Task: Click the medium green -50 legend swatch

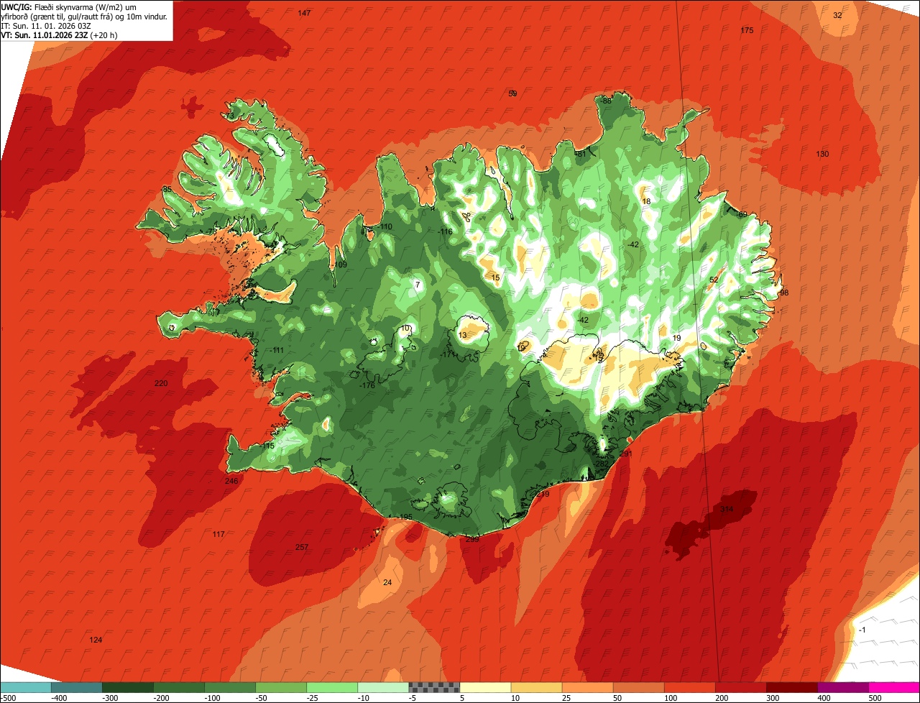Action: [281, 687]
